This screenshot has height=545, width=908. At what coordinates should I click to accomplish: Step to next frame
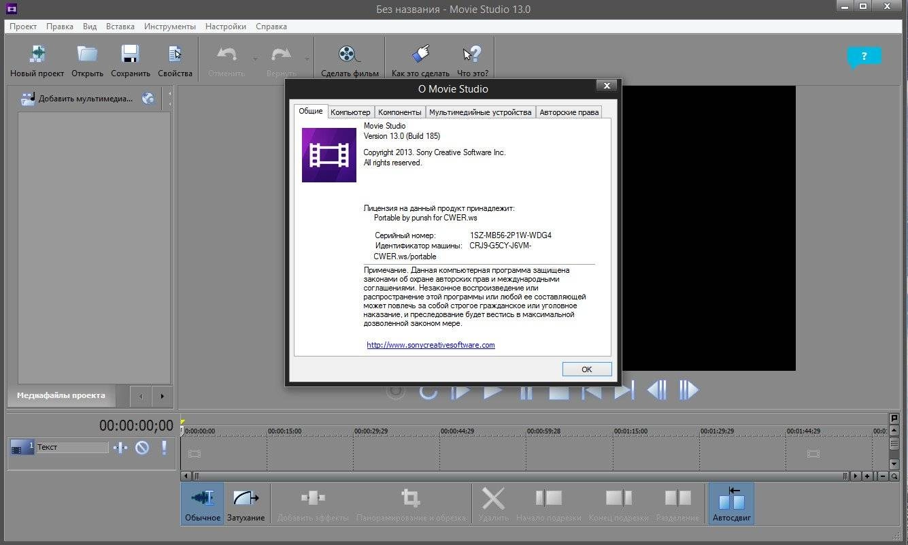pos(688,391)
